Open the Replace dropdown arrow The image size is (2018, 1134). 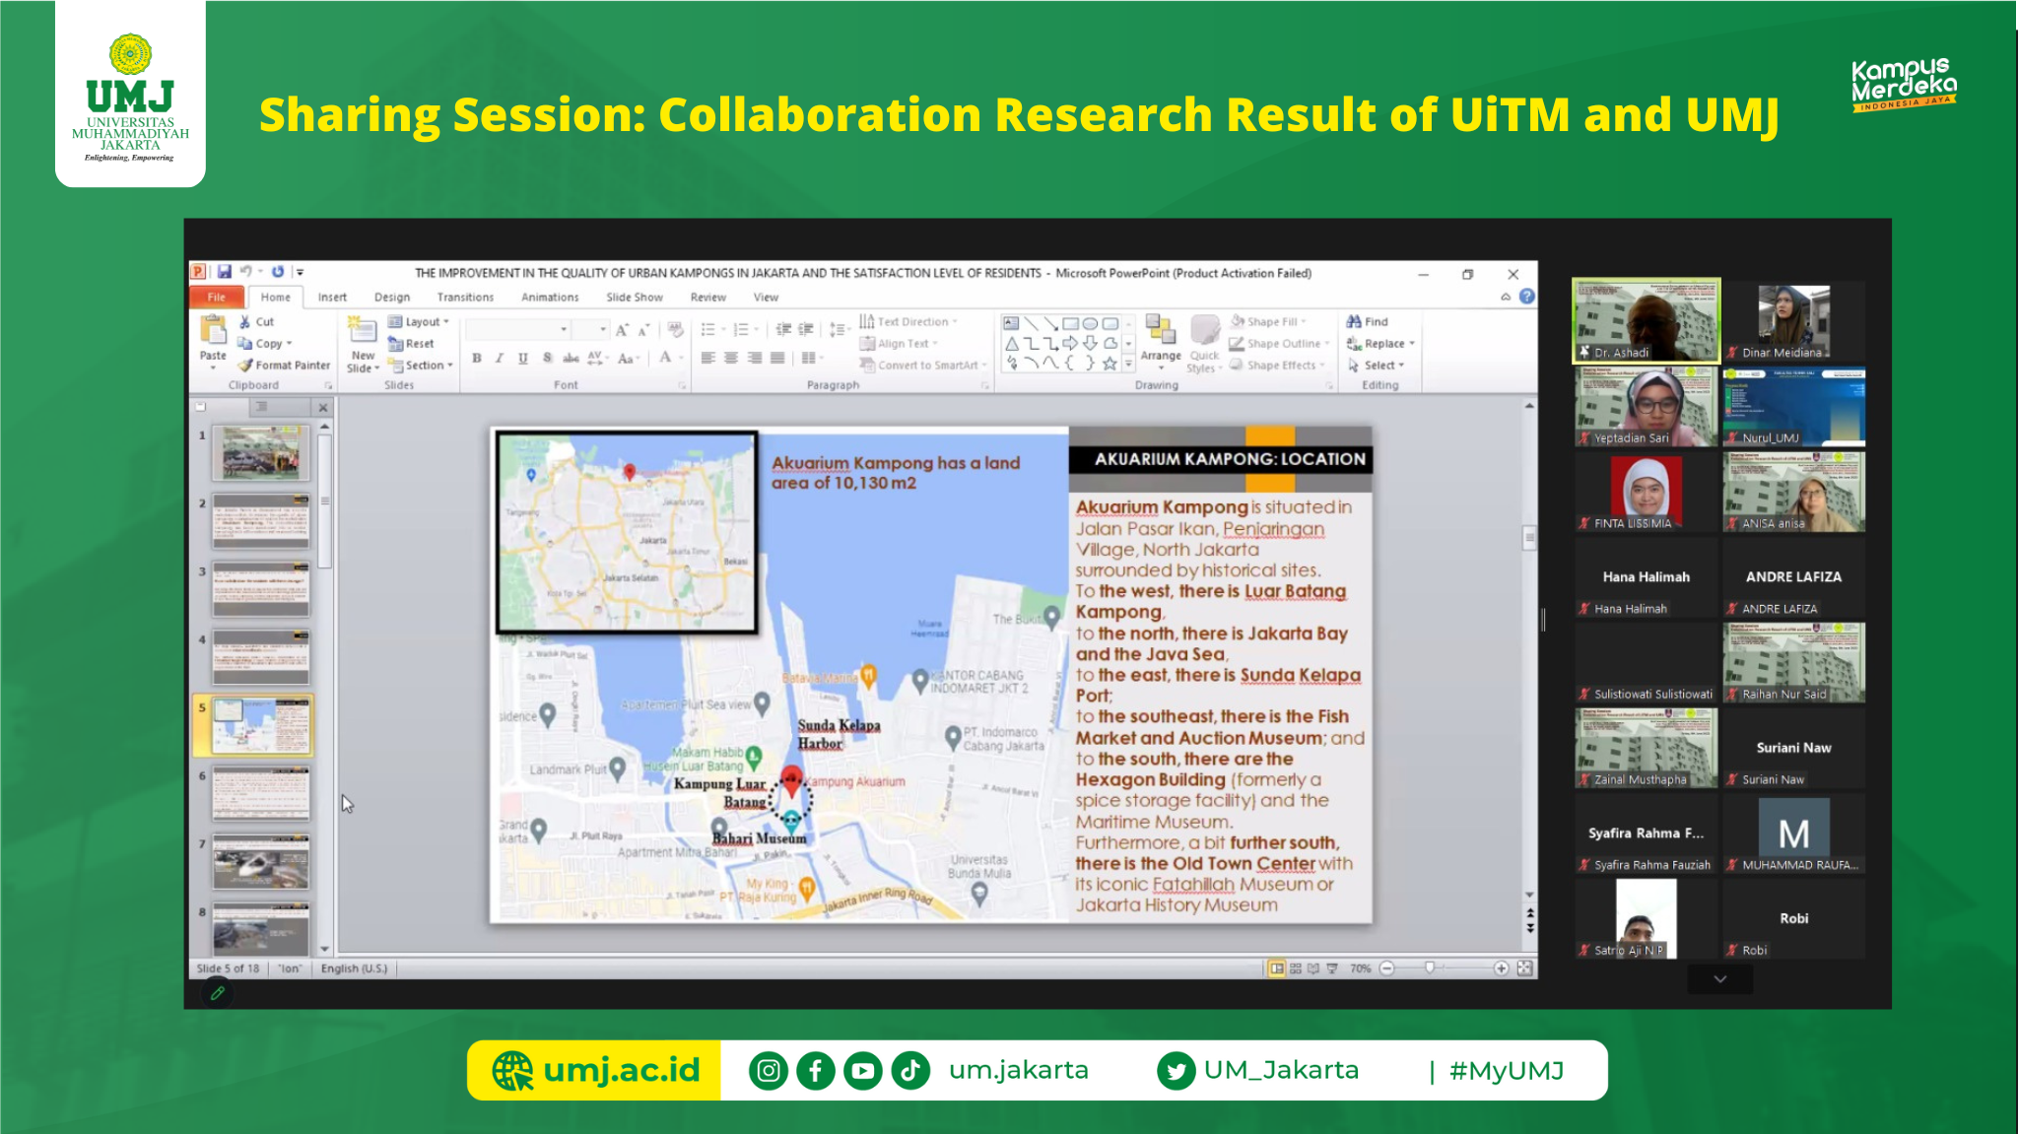point(1412,344)
